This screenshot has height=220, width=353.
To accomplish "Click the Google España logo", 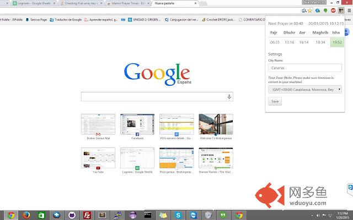I will [x=157, y=74].
